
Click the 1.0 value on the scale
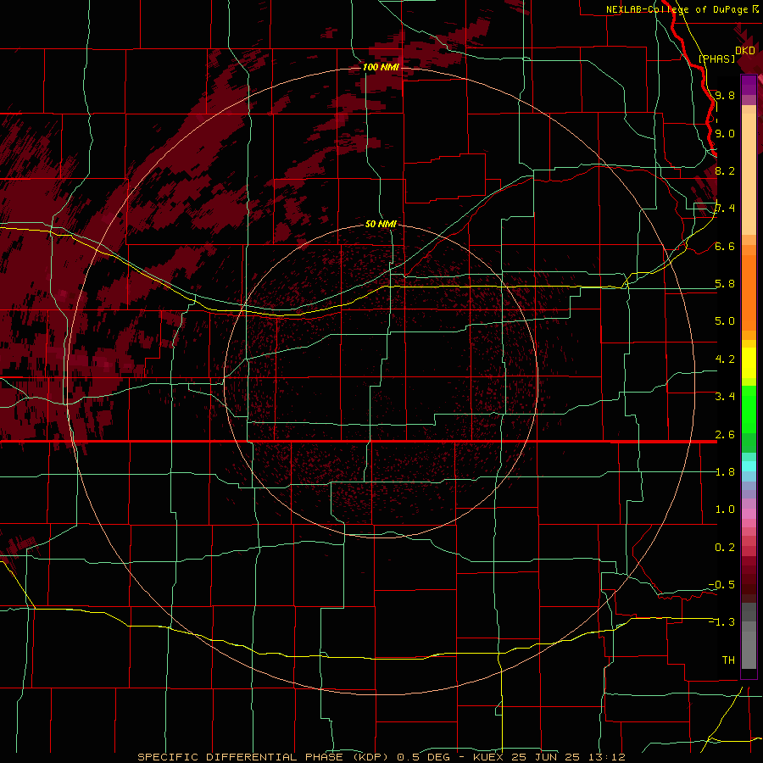[725, 509]
